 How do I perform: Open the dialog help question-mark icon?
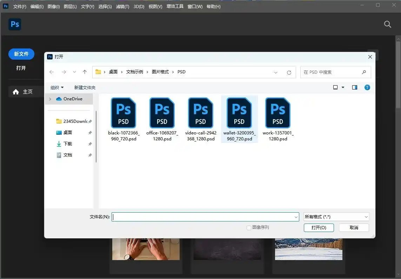pos(367,87)
